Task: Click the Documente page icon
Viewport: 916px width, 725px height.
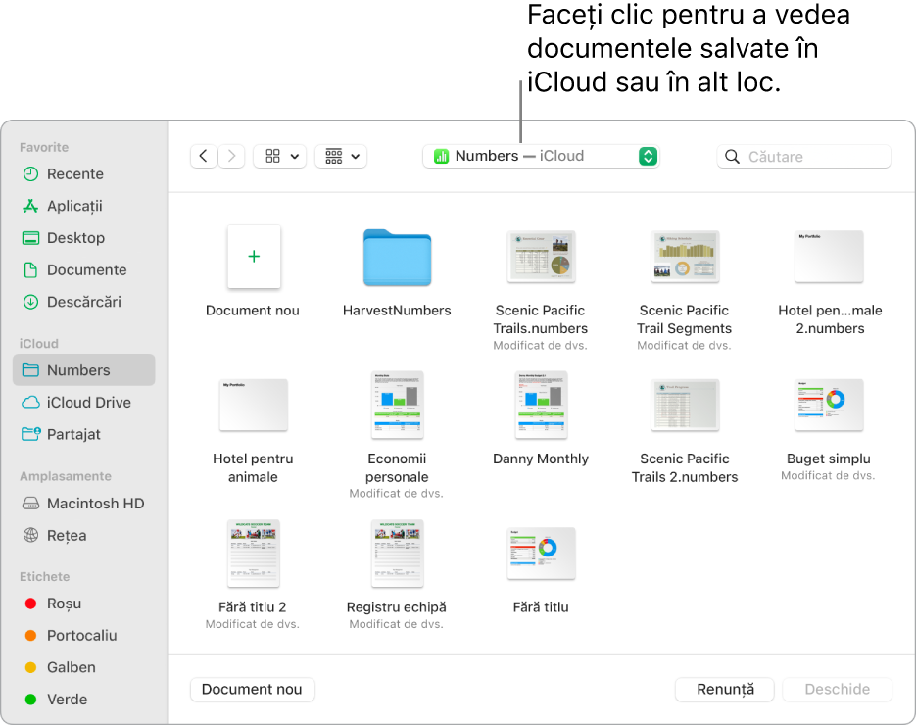Action: pyautogui.click(x=30, y=269)
